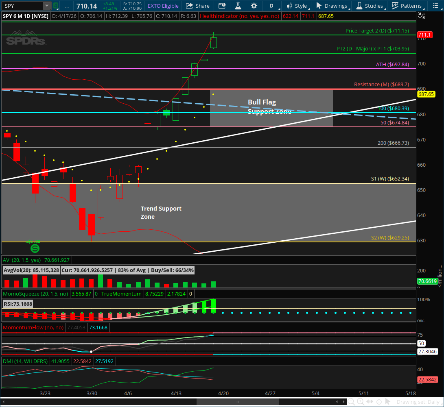The width and height of the screenshot is (444, 407).
Task: Open chart settings gear icon
Action: click(254, 6)
